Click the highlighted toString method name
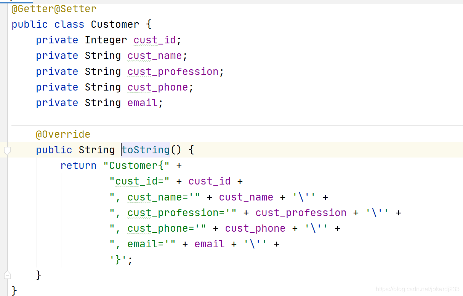Viewport: 463px width, 296px height. 146,150
